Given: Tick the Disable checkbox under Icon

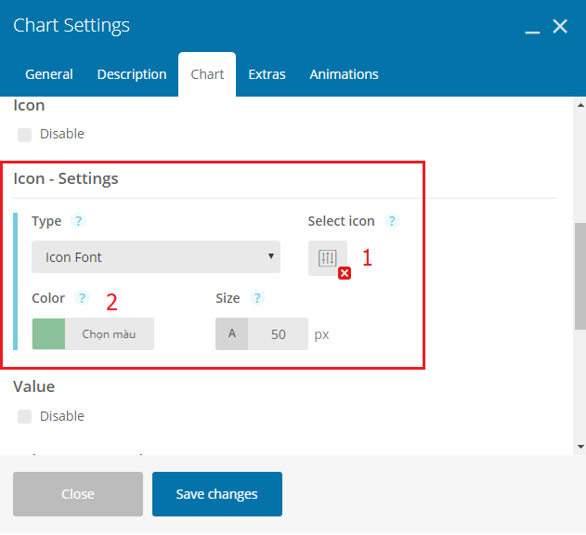Looking at the screenshot, I should coord(25,135).
